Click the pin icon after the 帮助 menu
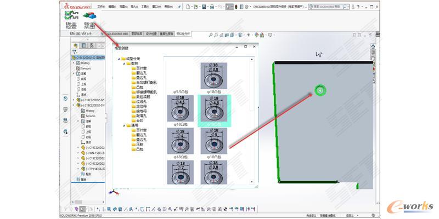 tap(179, 7)
